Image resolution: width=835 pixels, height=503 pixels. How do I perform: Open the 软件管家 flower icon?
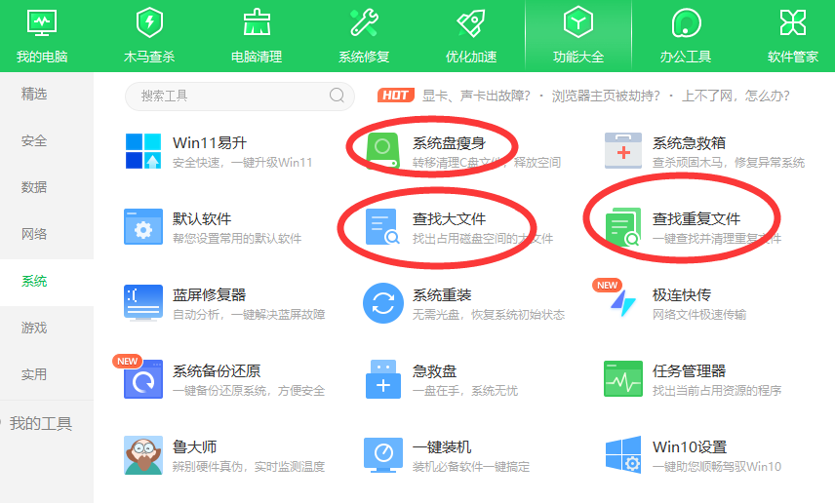(x=793, y=22)
